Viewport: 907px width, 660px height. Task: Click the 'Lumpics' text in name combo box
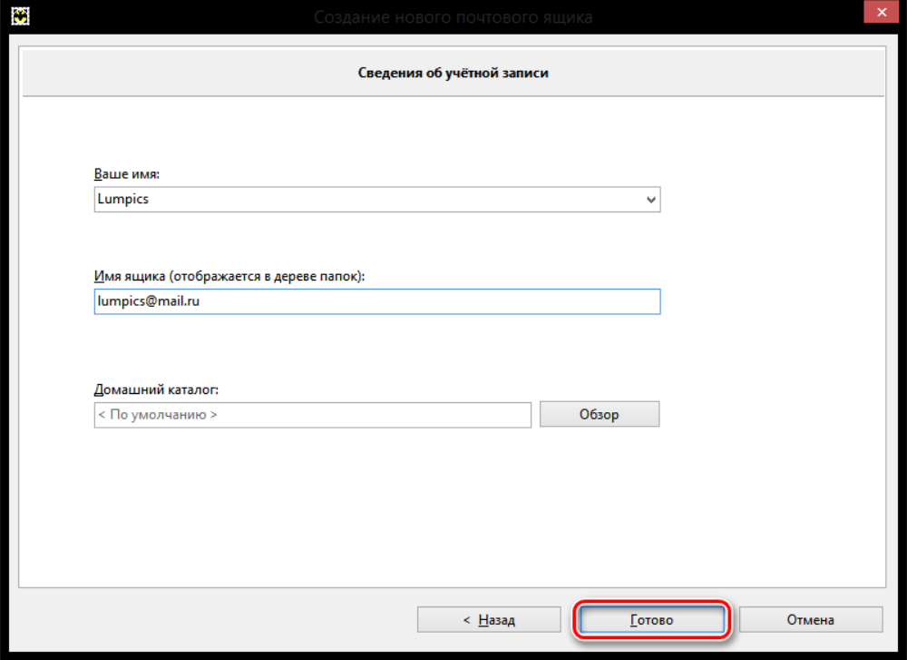pos(122,199)
